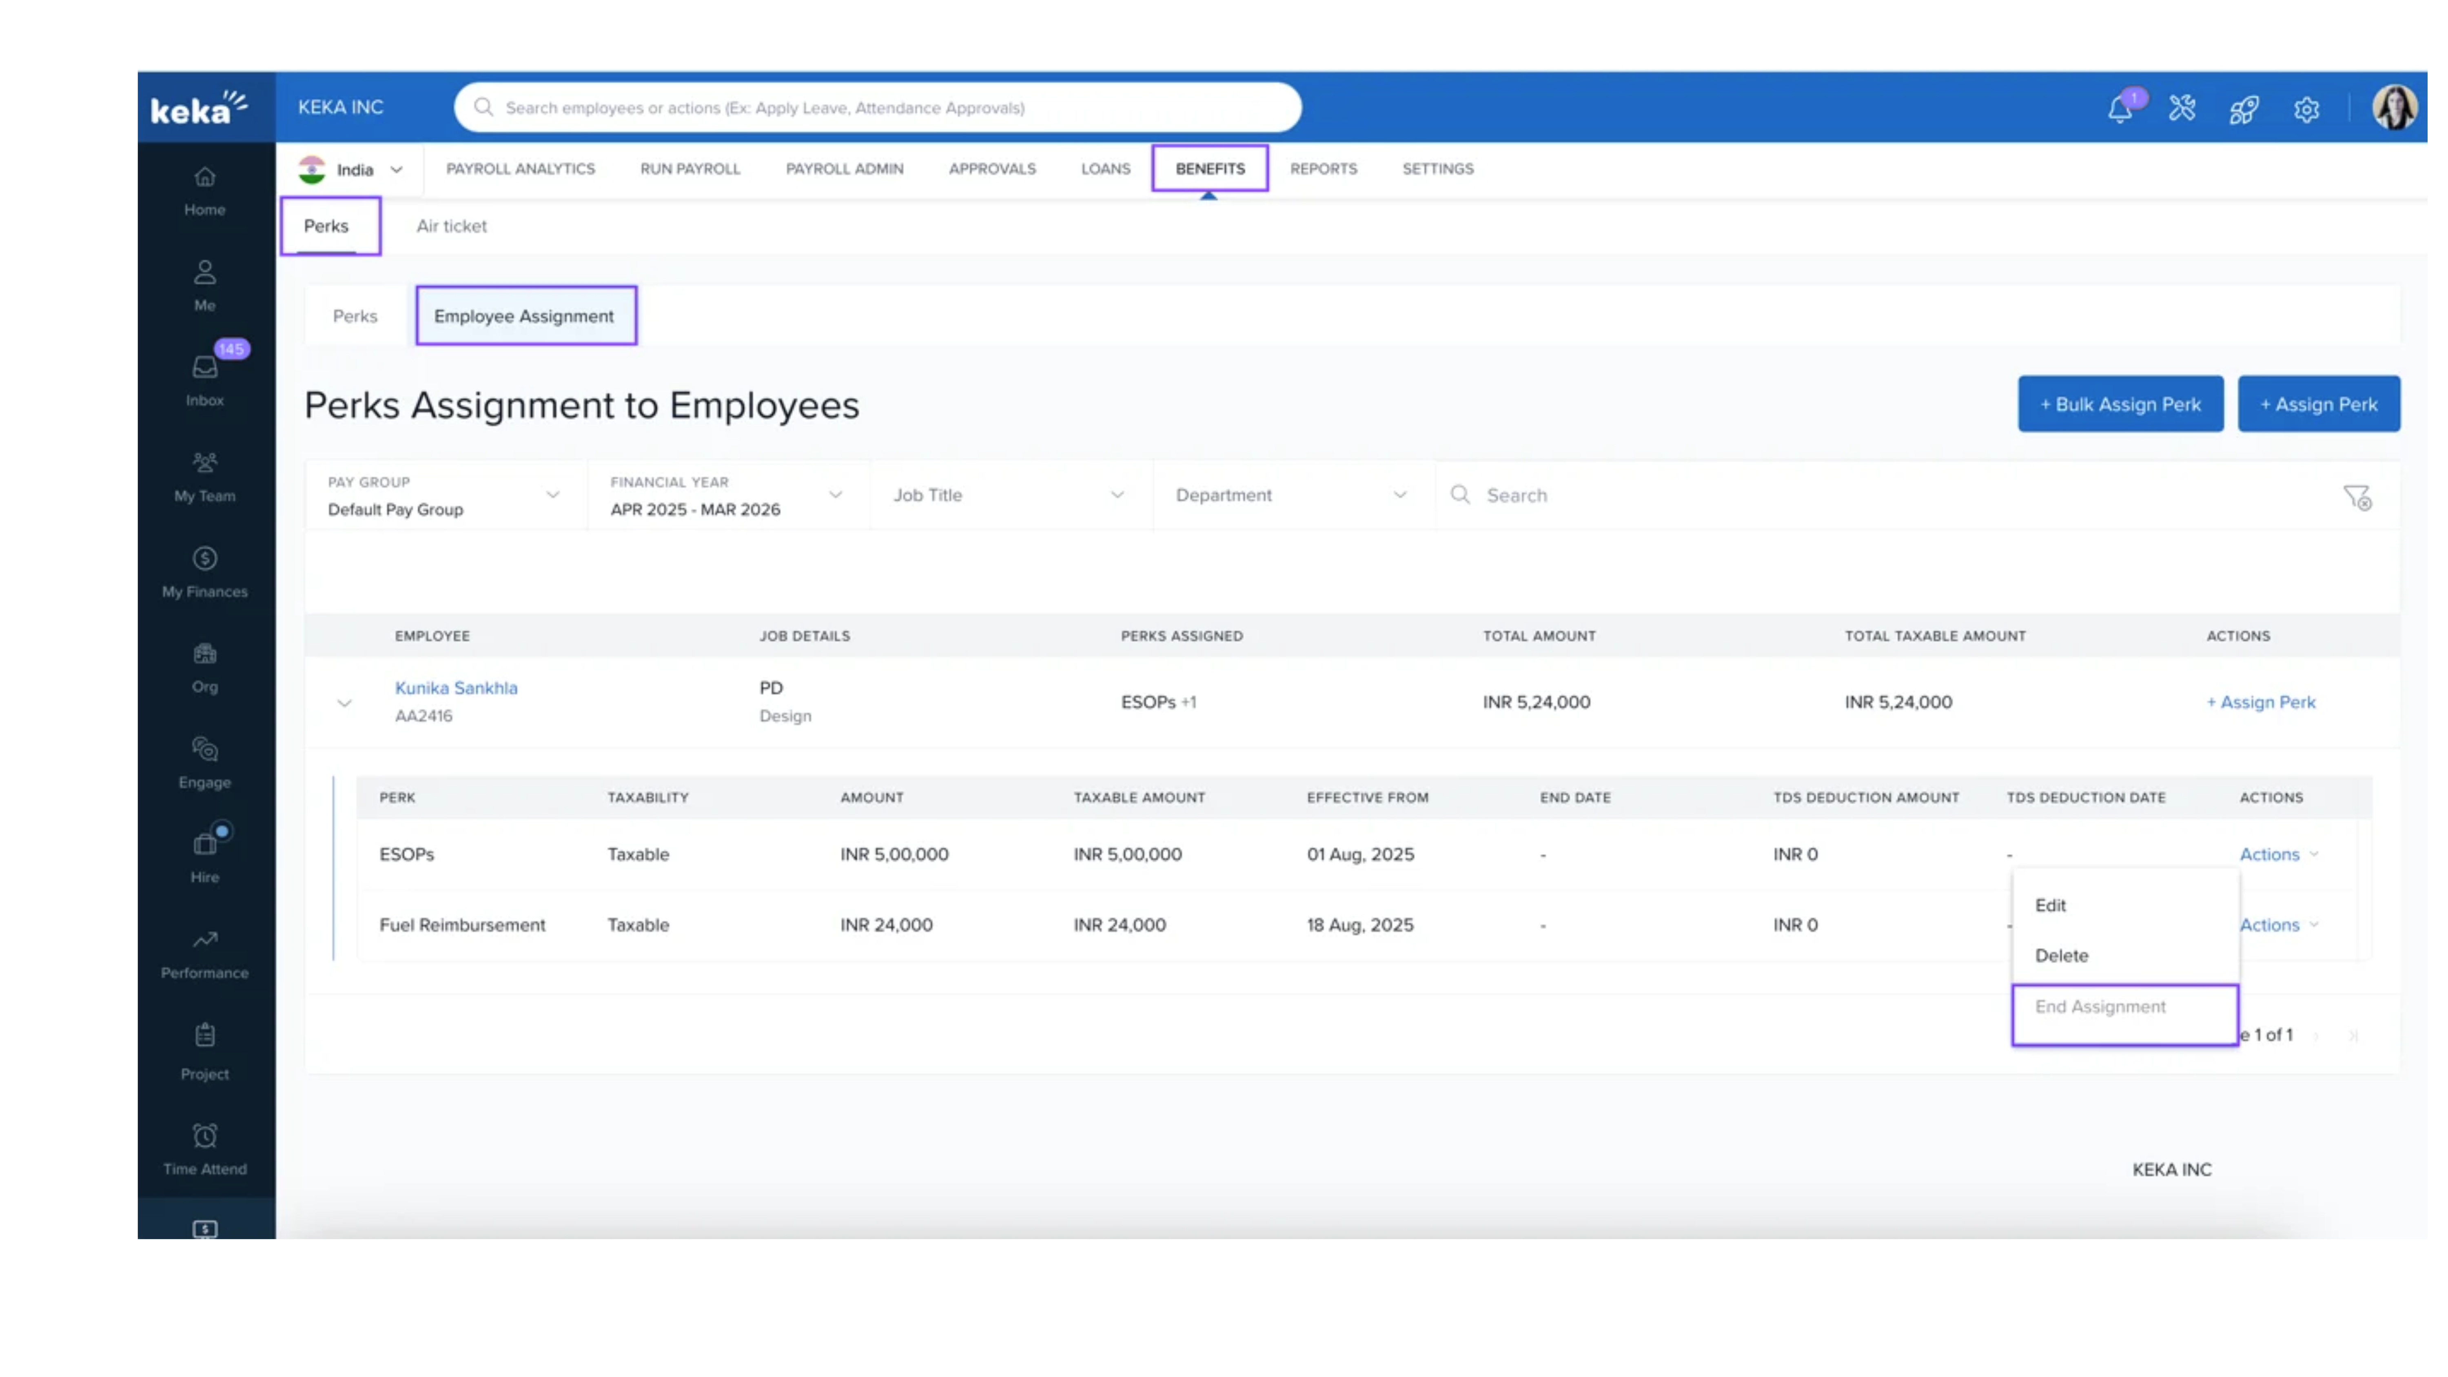Open the notifications bell icon

[2120, 109]
